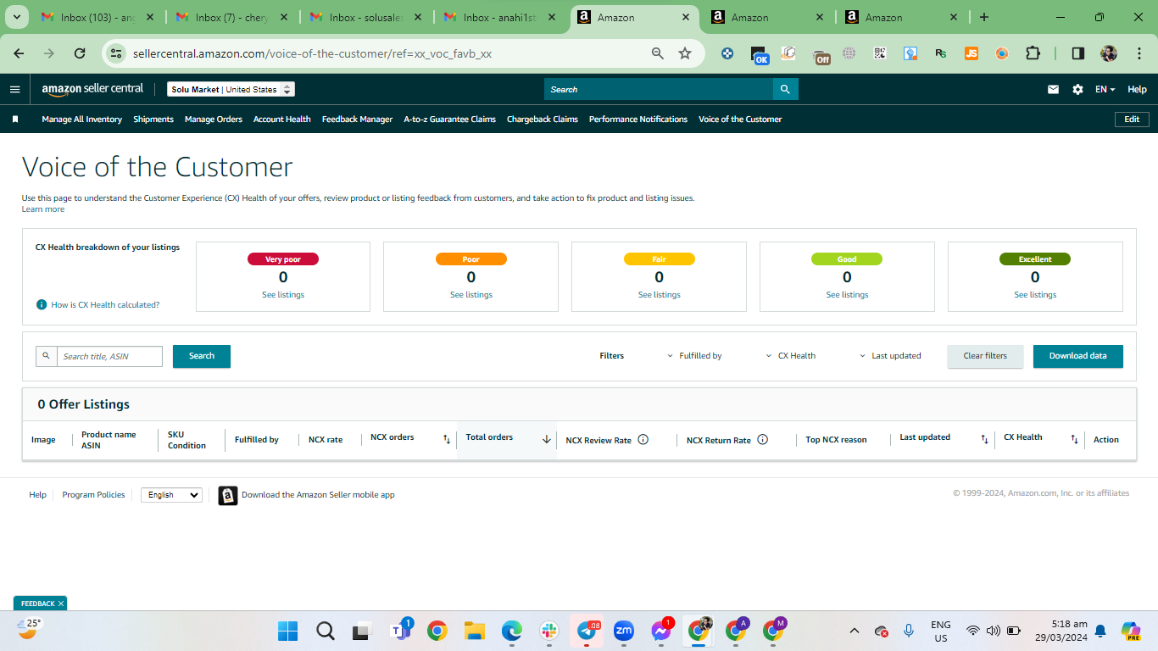Open Shipments menu item

point(153,120)
